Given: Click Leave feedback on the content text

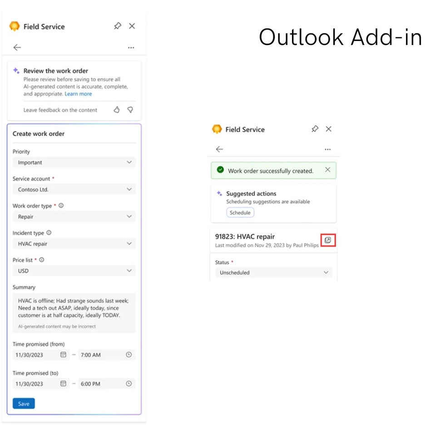Looking at the screenshot, I should pyautogui.click(x=60, y=110).
